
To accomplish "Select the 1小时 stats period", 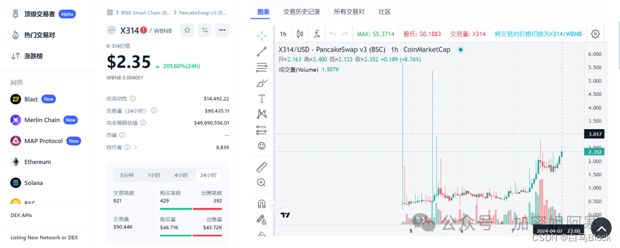I will 154,175.
